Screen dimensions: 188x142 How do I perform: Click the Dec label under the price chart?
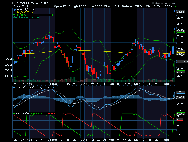(55, 84)
